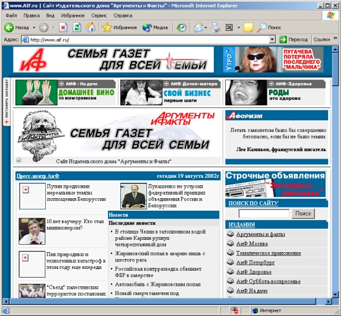Expand the АИФ-Здоровье section arrow
The height and width of the screenshot is (316, 341).
271,84
